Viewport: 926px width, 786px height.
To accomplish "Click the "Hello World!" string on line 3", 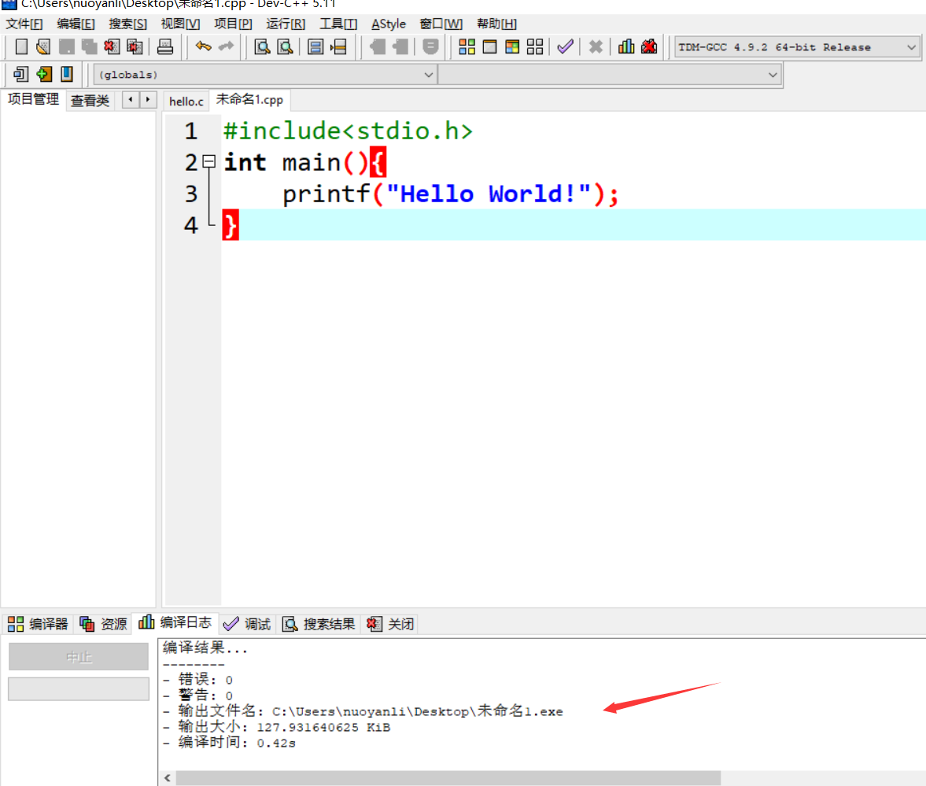I will pyautogui.click(x=489, y=194).
